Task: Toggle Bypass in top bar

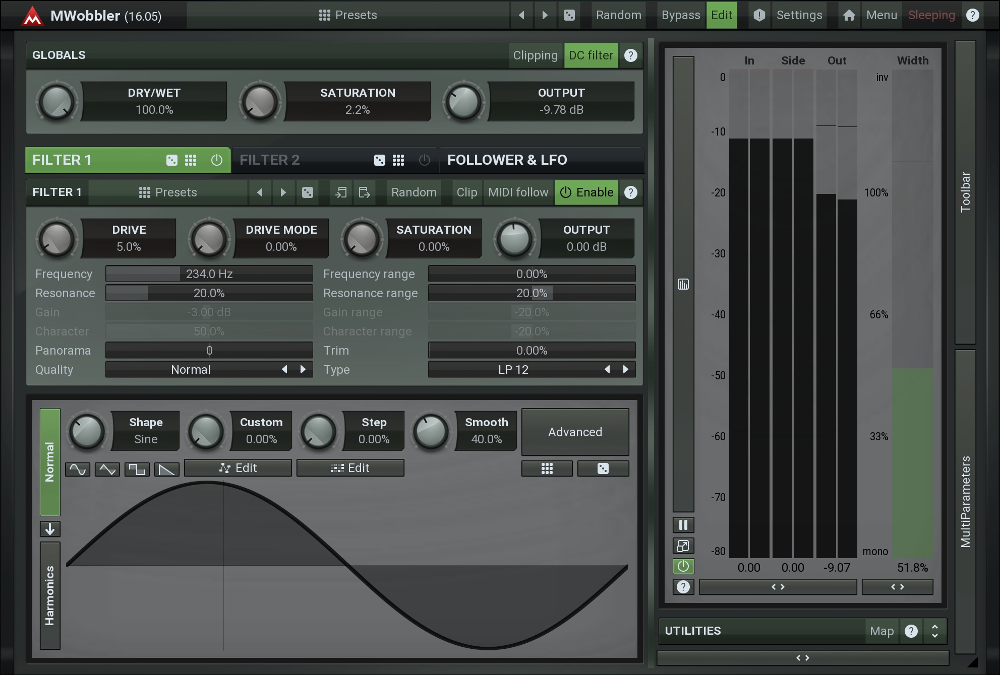Action: tap(681, 15)
